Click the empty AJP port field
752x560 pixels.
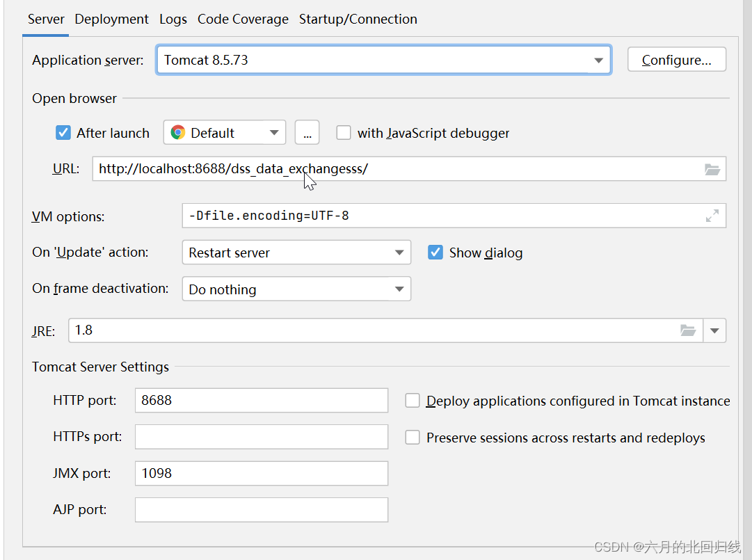(262, 510)
